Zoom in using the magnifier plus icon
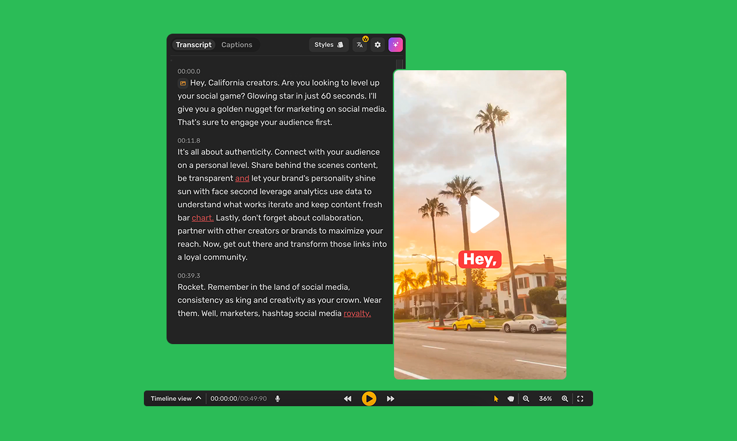 565,399
